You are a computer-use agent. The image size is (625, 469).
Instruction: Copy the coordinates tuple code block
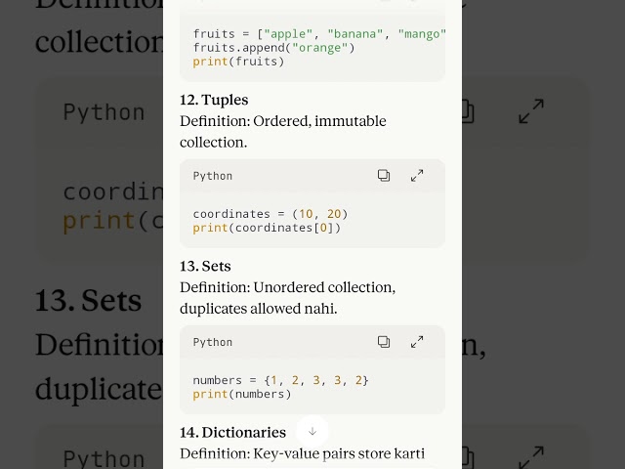[384, 176]
